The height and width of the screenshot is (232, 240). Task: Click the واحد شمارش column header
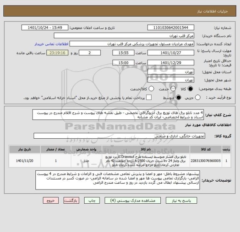tap(86, 149)
